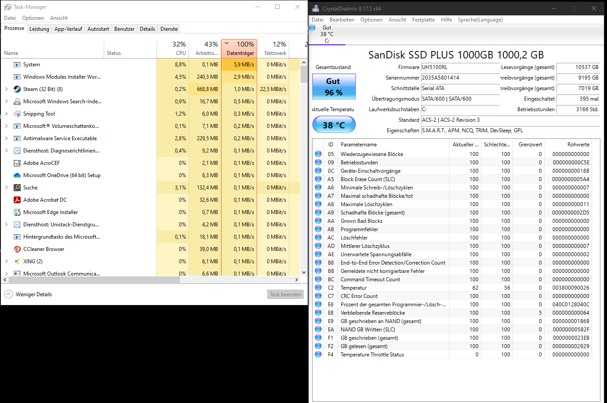Click the process list vertical scrollbar thumb

coord(304,74)
